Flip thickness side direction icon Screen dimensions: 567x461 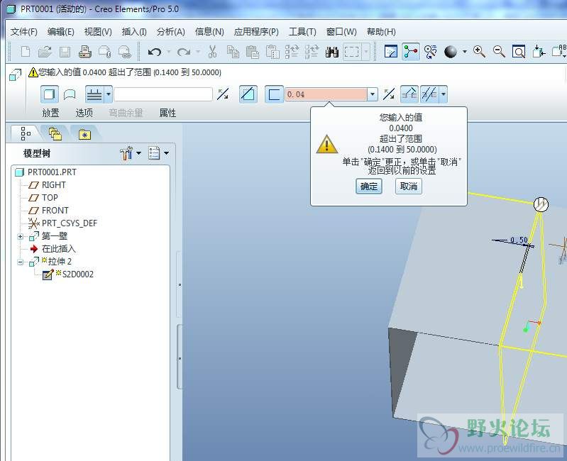point(389,94)
